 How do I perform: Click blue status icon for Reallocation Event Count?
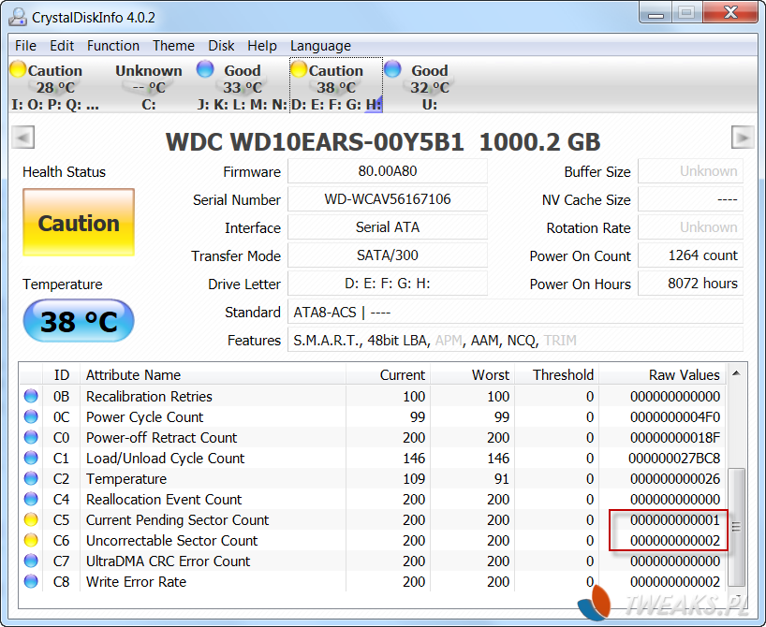[31, 499]
